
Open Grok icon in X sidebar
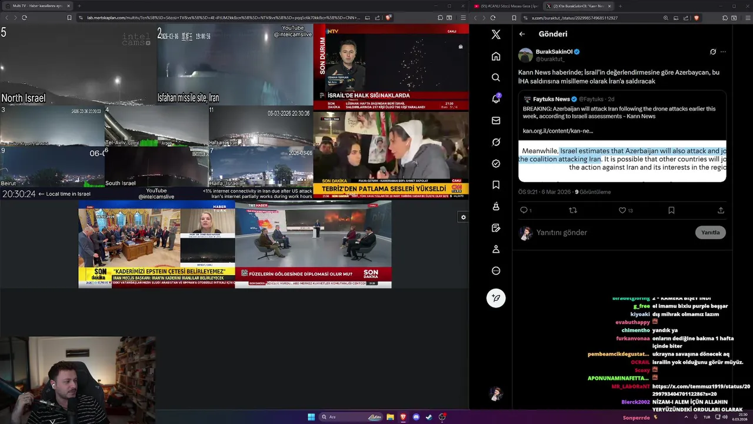click(x=496, y=142)
